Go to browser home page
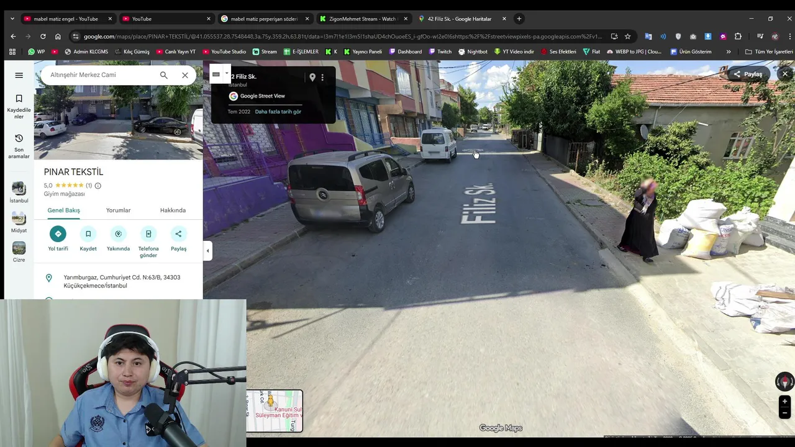Viewport: 795px width, 447px height. 58,36
